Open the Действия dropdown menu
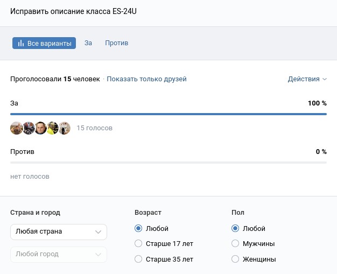Viewport: 337px width, 274px height. [304, 79]
